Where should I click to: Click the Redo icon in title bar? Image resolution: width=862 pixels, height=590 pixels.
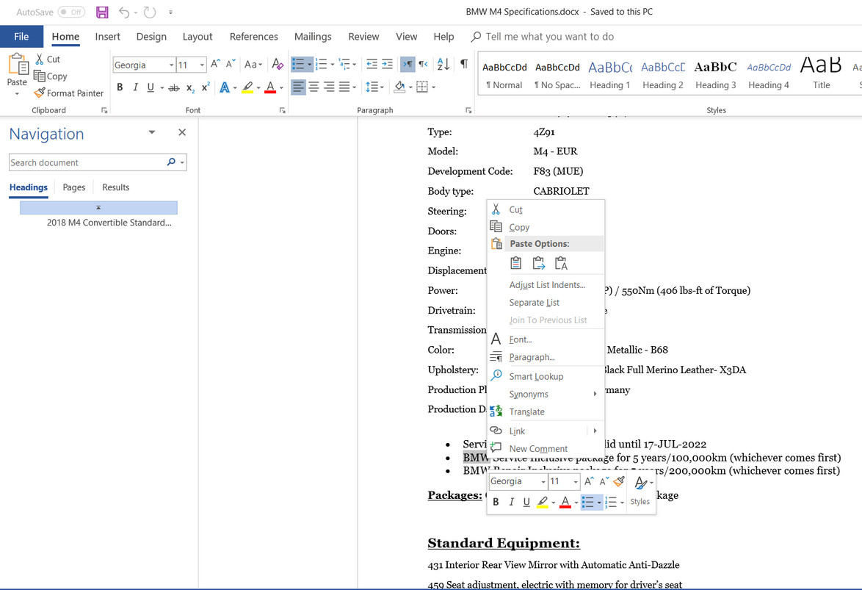[x=150, y=12]
